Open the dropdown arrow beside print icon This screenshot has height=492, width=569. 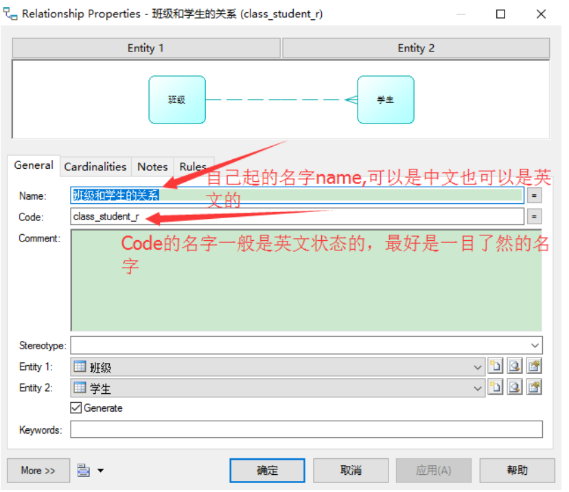pos(100,471)
